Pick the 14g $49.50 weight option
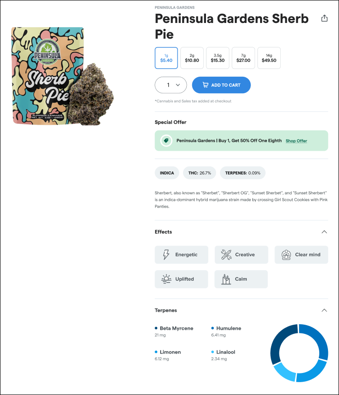The height and width of the screenshot is (395, 339). tap(269, 58)
